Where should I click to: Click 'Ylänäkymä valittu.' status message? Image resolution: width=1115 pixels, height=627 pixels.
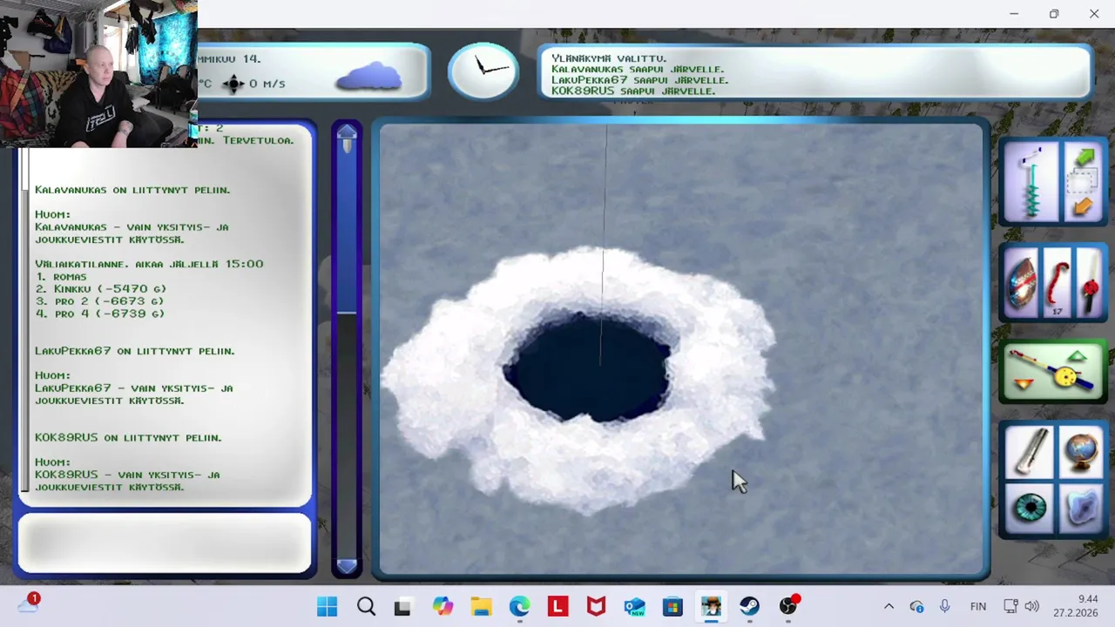click(609, 58)
